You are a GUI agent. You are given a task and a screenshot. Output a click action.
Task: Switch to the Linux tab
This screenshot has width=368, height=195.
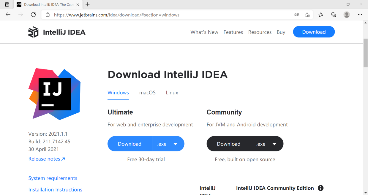[172, 93]
